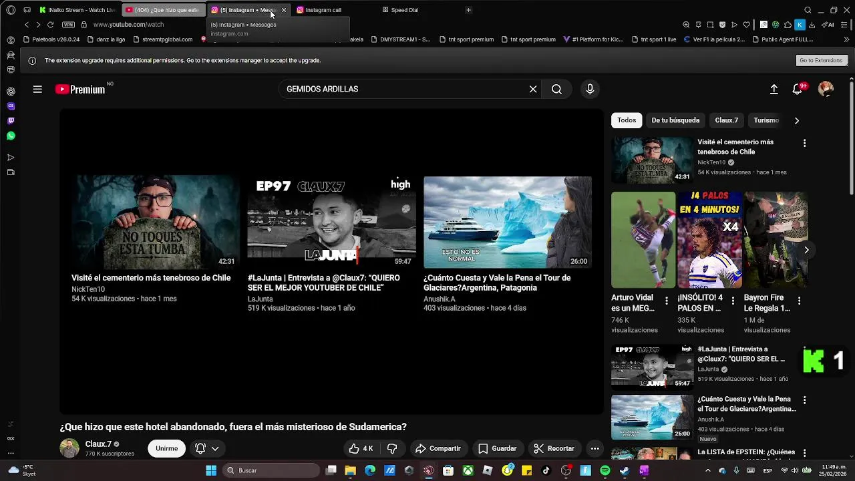Open the extensions puzzle icon in toolbar
The width and height of the screenshot is (855, 481).
tap(788, 25)
